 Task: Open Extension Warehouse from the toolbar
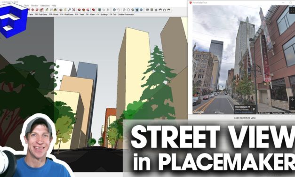coord(83,10)
